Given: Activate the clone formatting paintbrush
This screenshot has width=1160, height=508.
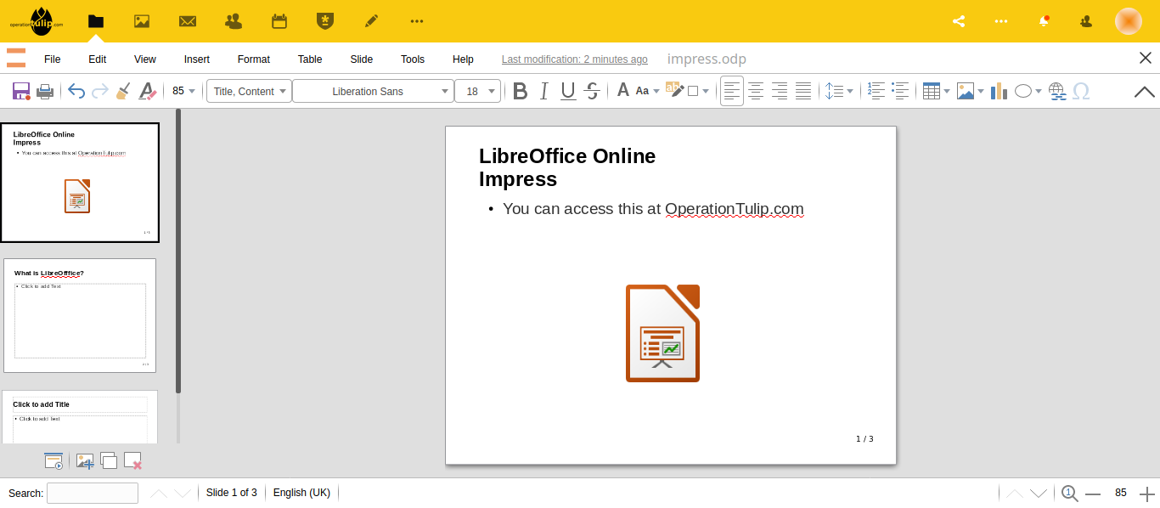Looking at the screenshot, I should click(123, 91).
